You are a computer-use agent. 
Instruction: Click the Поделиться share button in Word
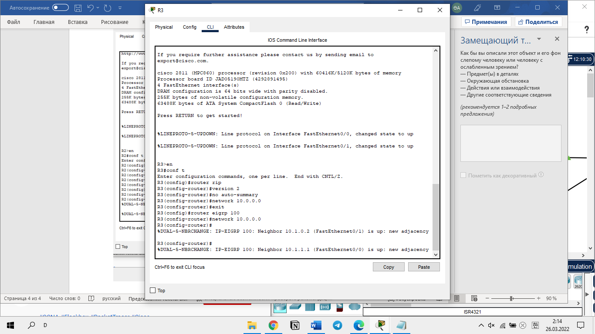[x=538, y=22]
